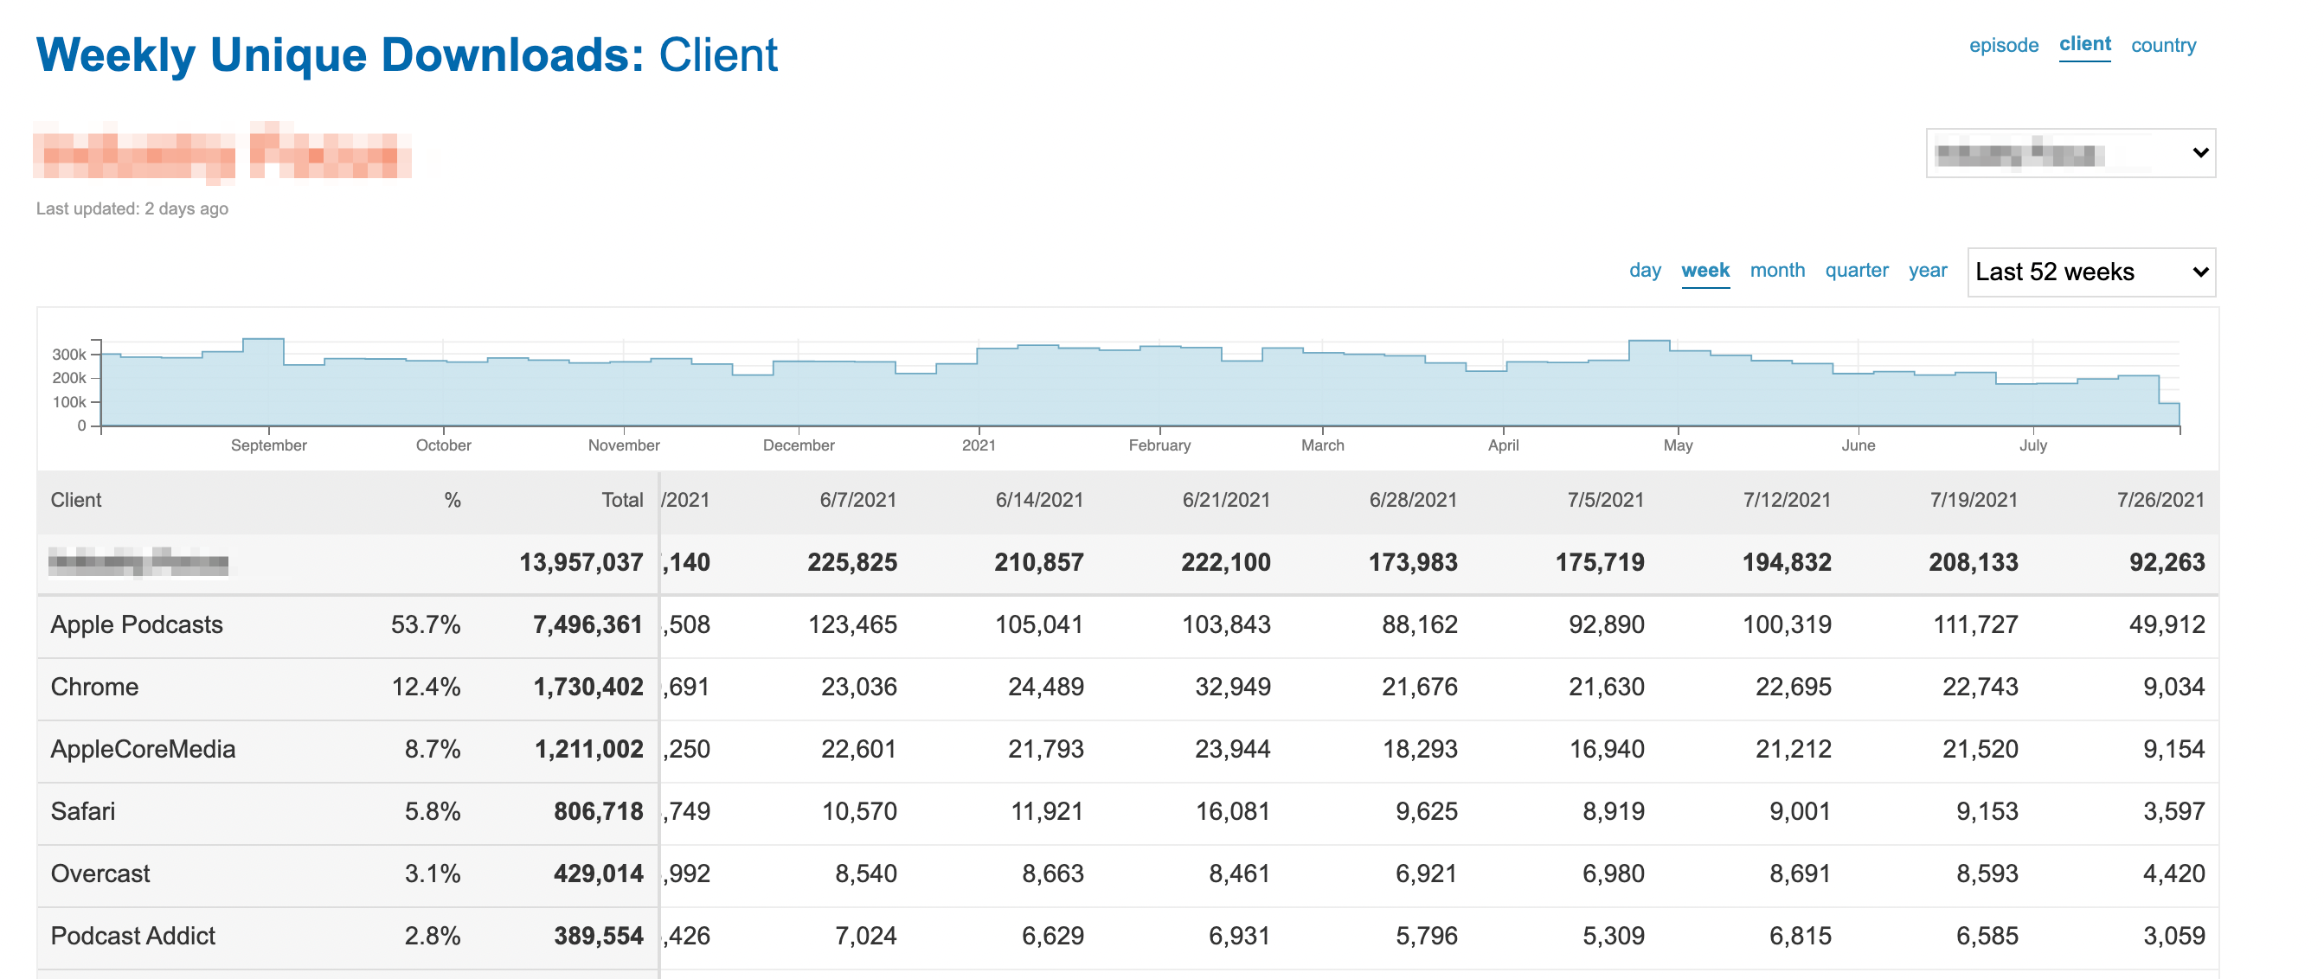Click the Total column header
The image size is (2324, 979).
(621, 501)
